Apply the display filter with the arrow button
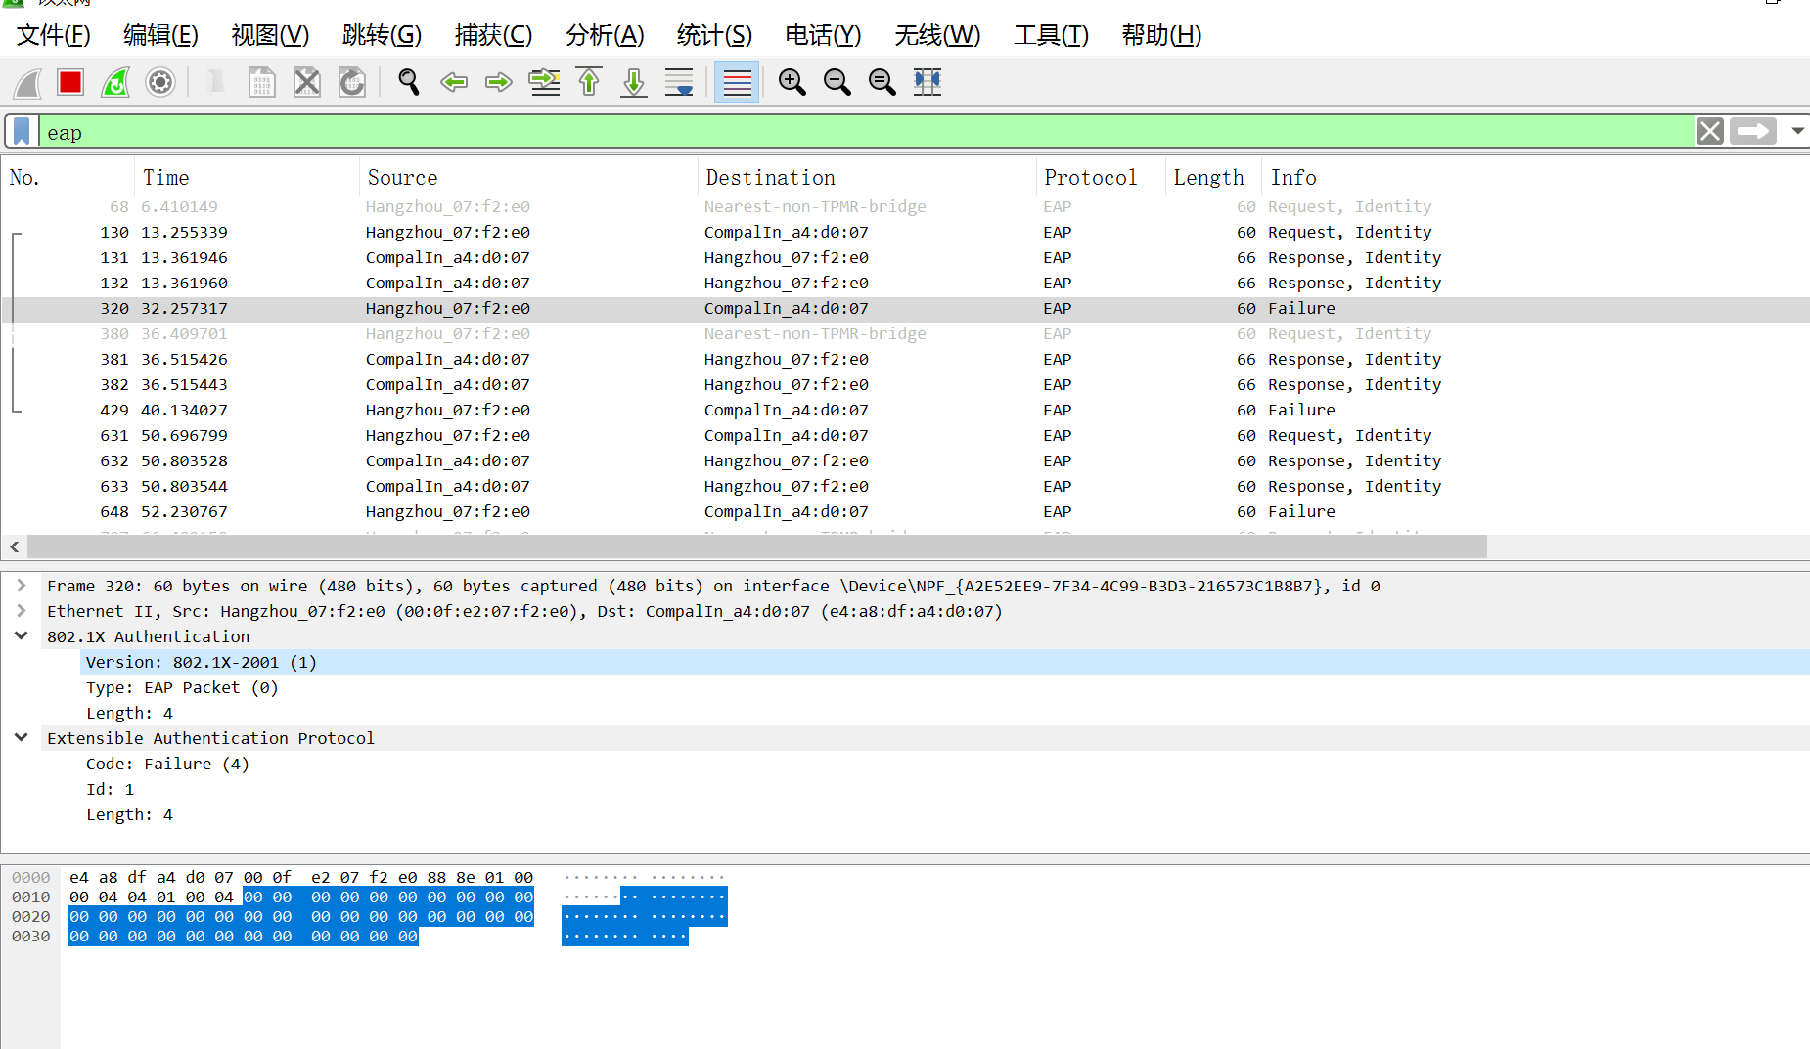The height and width of the screenshot is (1049, 1810). pyautogui.click(x=1753, y=132)
